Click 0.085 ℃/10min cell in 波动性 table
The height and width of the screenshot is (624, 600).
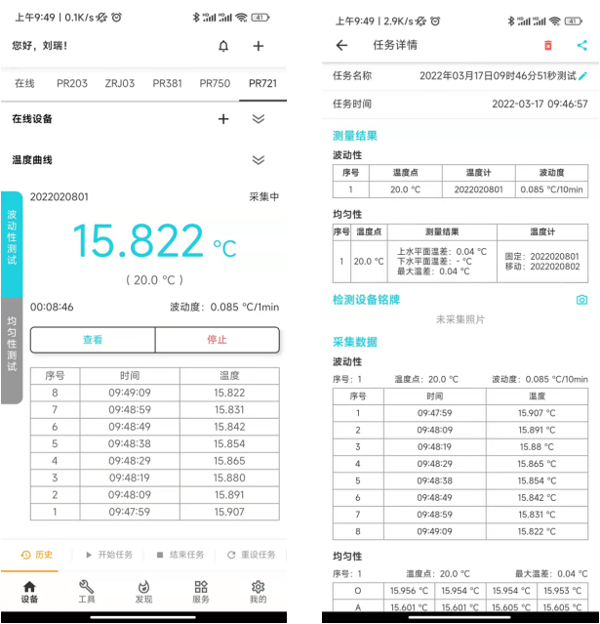tap(551, 189)
